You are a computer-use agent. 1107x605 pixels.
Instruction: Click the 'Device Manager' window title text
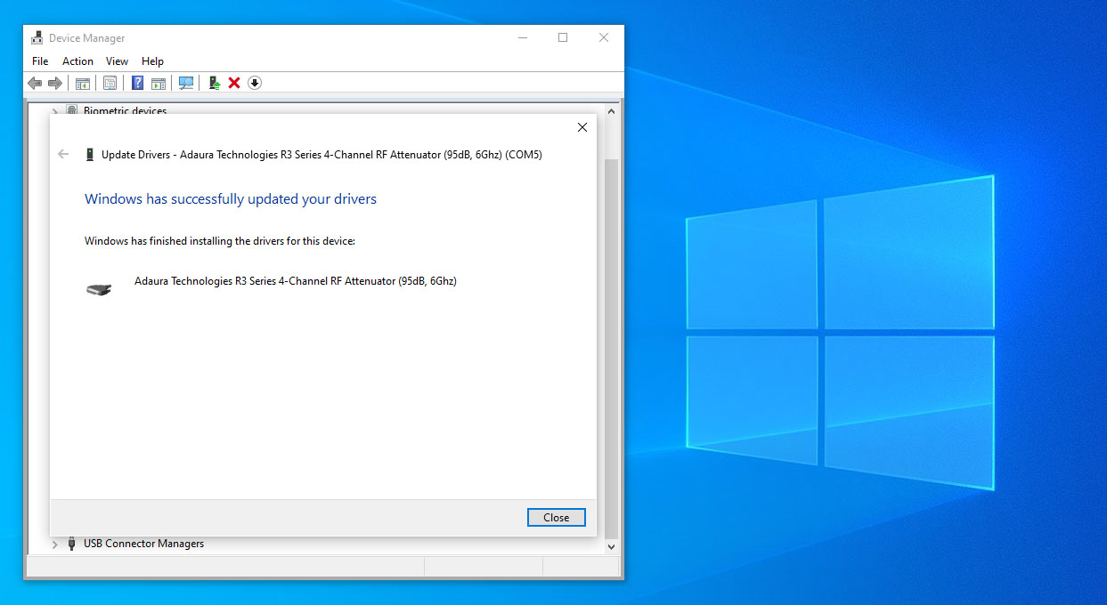coord(86,38)
